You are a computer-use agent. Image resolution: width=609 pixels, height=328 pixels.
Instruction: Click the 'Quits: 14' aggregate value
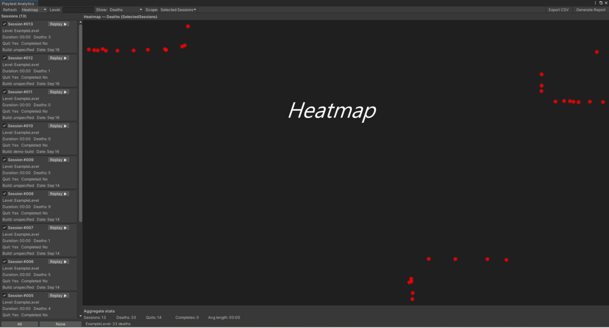tap(154, 317)
